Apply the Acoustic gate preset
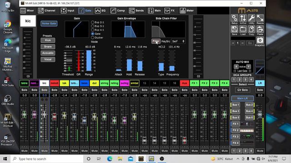This screenshot has height=163, width=291. tap(48, 53)
